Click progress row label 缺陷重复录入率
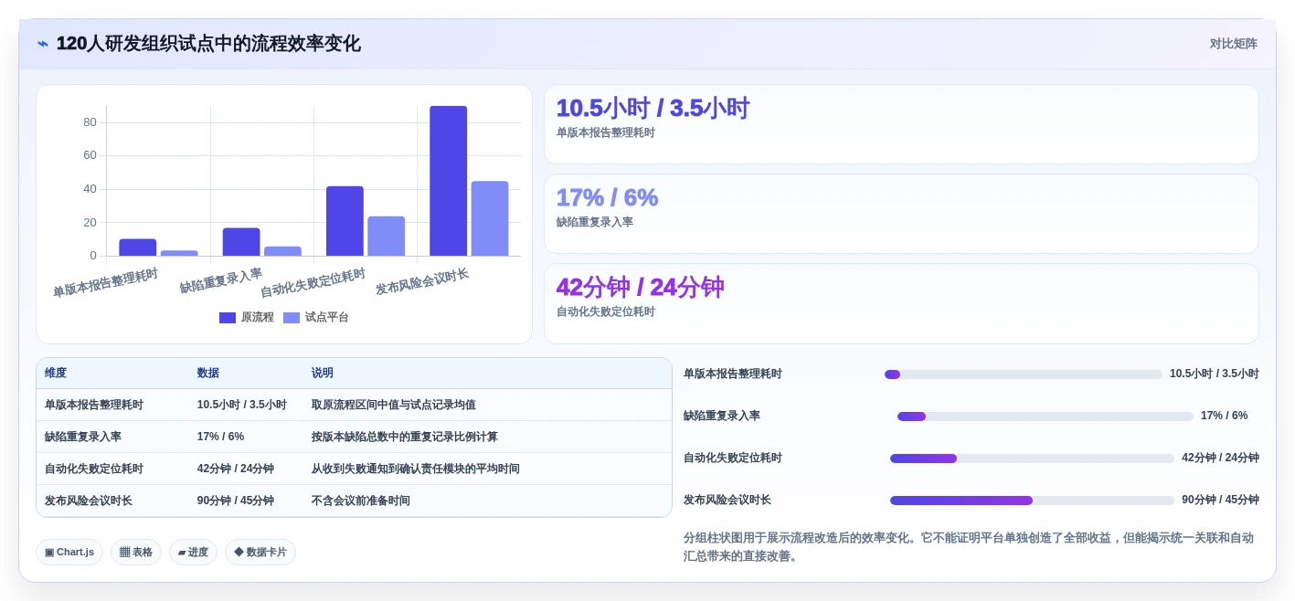 point(722,416)
